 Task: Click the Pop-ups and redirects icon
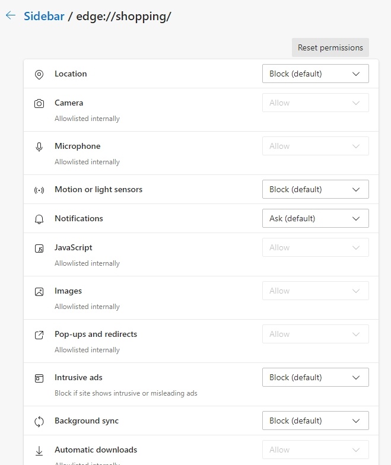39,335
